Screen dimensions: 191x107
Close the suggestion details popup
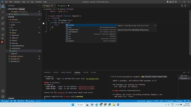pyautogui.click(x=155, y=26)
